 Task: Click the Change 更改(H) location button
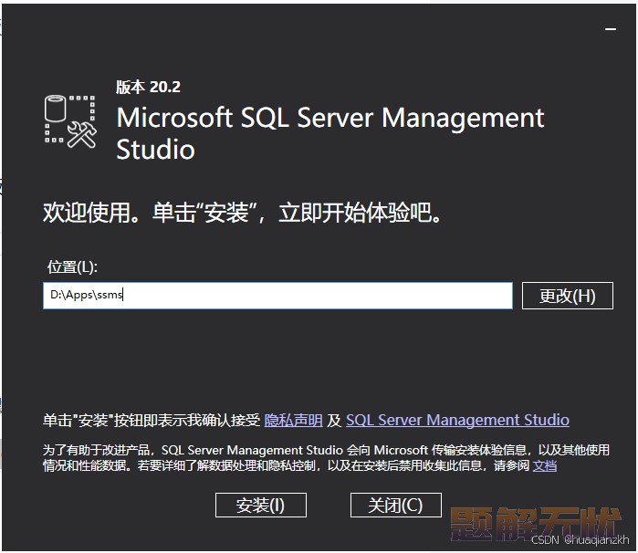point(567,296)
